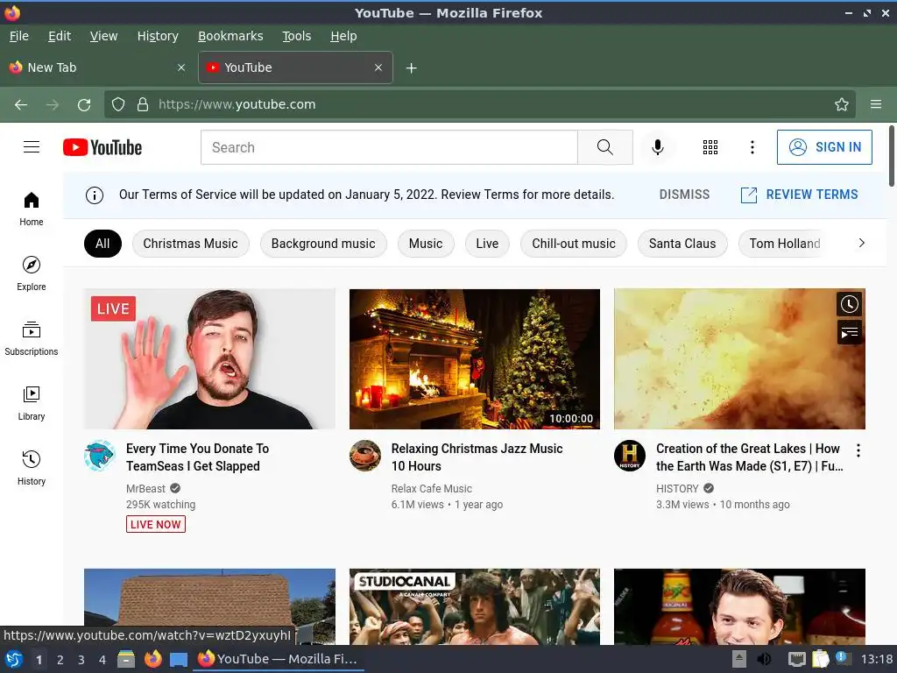This screenshot has height=673, width=897.
Task: Open the YouTube apps grid
Action: tap(710, 147)
